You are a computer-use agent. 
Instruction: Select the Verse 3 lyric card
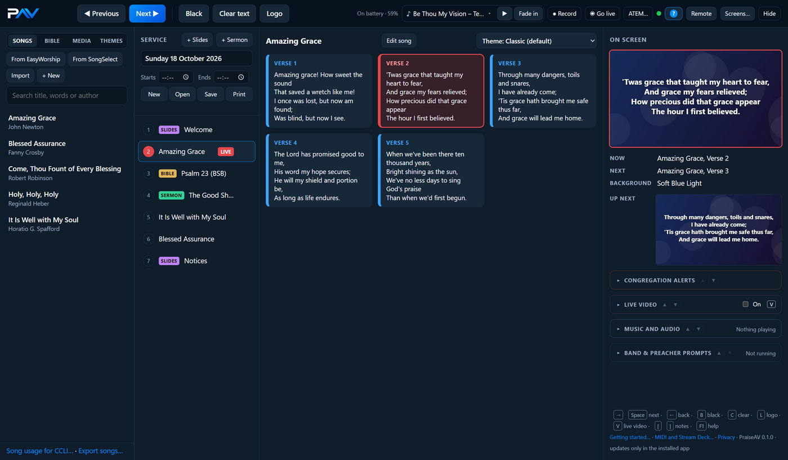pos(543,91)
